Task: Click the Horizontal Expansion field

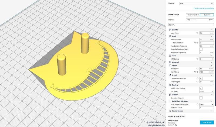Action: click(207, 52)
